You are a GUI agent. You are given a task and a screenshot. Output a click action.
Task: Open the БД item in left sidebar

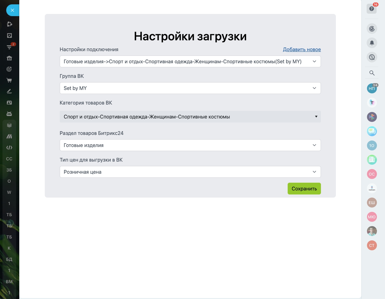click(x=9, y=259)
